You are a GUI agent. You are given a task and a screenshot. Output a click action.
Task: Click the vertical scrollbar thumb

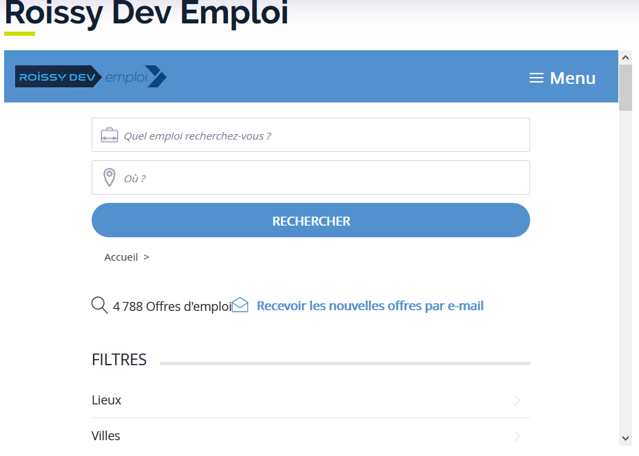pos(625,87)
